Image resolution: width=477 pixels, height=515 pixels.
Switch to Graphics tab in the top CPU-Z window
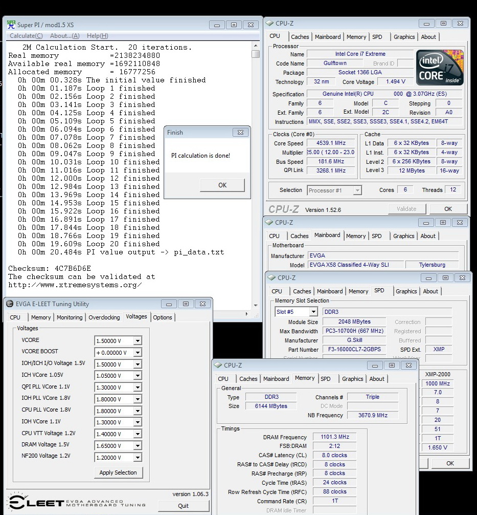click(404, 37)
